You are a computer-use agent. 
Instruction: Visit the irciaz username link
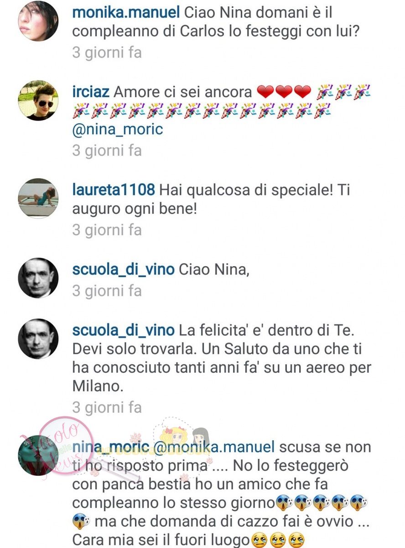[x=91, y=92]
